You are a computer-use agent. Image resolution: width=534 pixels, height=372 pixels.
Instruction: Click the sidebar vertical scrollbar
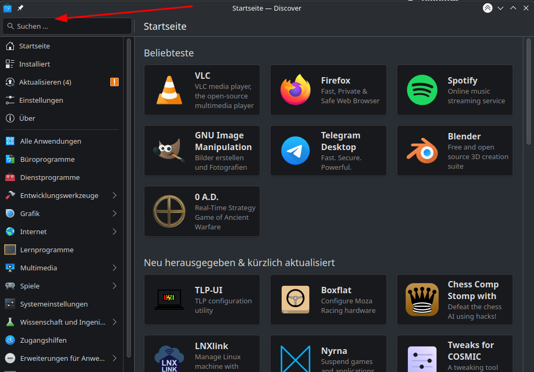(129, 198)
